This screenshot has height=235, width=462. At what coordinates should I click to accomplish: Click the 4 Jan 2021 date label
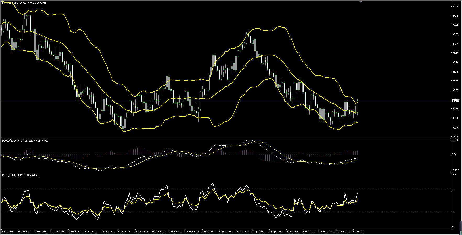[124, 232]
